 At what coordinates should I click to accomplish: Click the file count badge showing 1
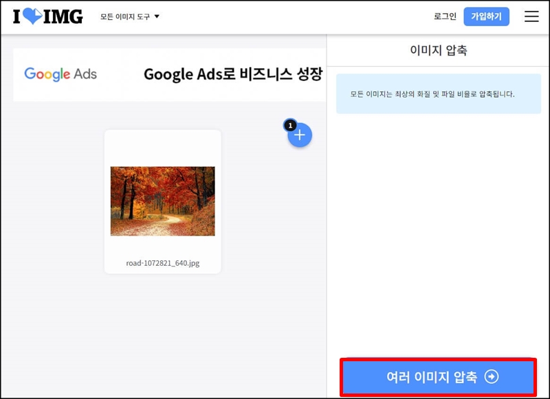click(289, 126)
